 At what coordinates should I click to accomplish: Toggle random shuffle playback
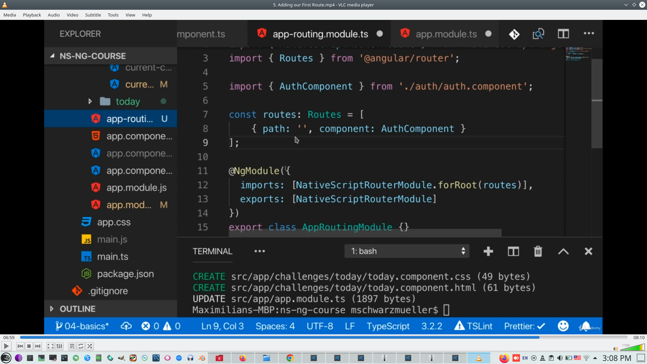[90, 346]
